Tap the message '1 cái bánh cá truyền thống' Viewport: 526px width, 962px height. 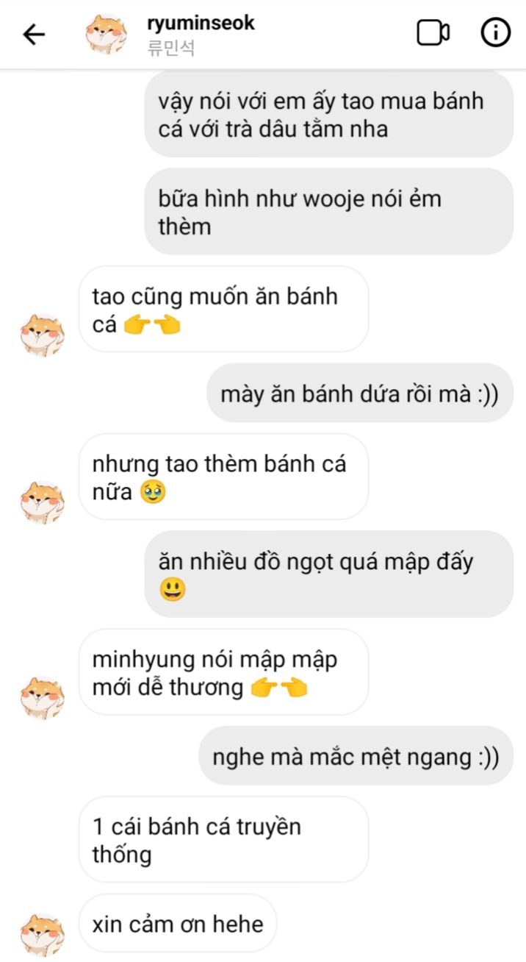coord(223,840)
